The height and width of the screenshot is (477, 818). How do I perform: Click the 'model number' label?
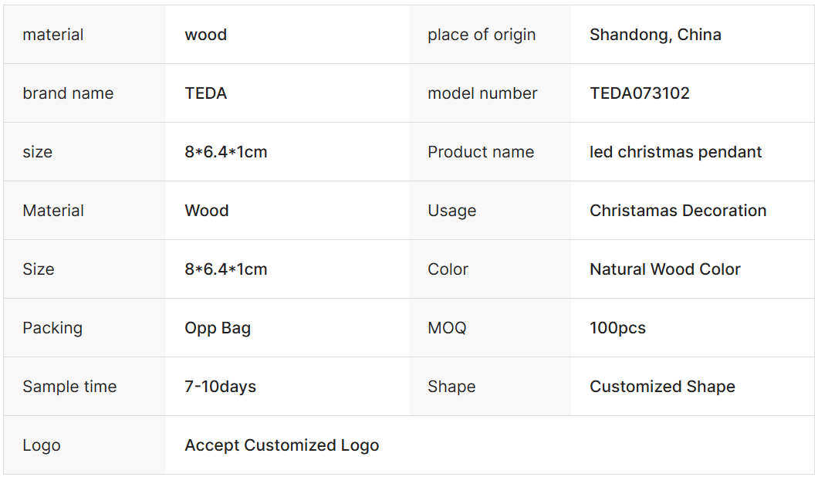tap(482, 93)
